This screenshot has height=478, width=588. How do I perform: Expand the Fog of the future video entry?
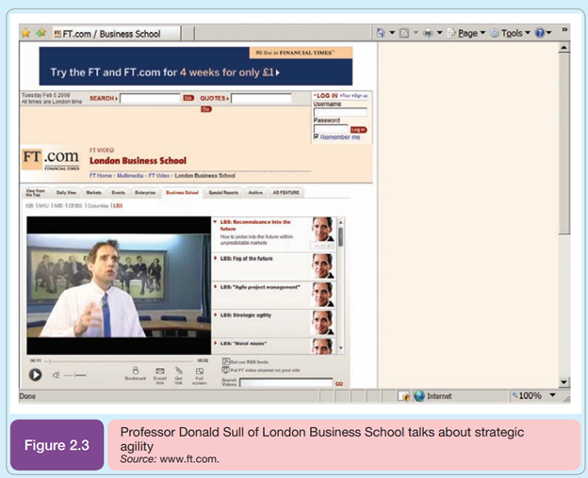[215, 258]
